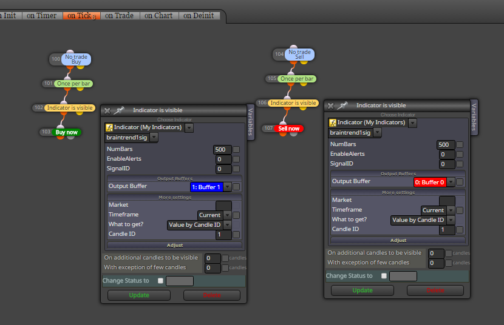The image size is (504, 325).
Task: Expand left panel braintrend1sig dropdown arrow
Action: pyautogui.click(x=154, y=138)
